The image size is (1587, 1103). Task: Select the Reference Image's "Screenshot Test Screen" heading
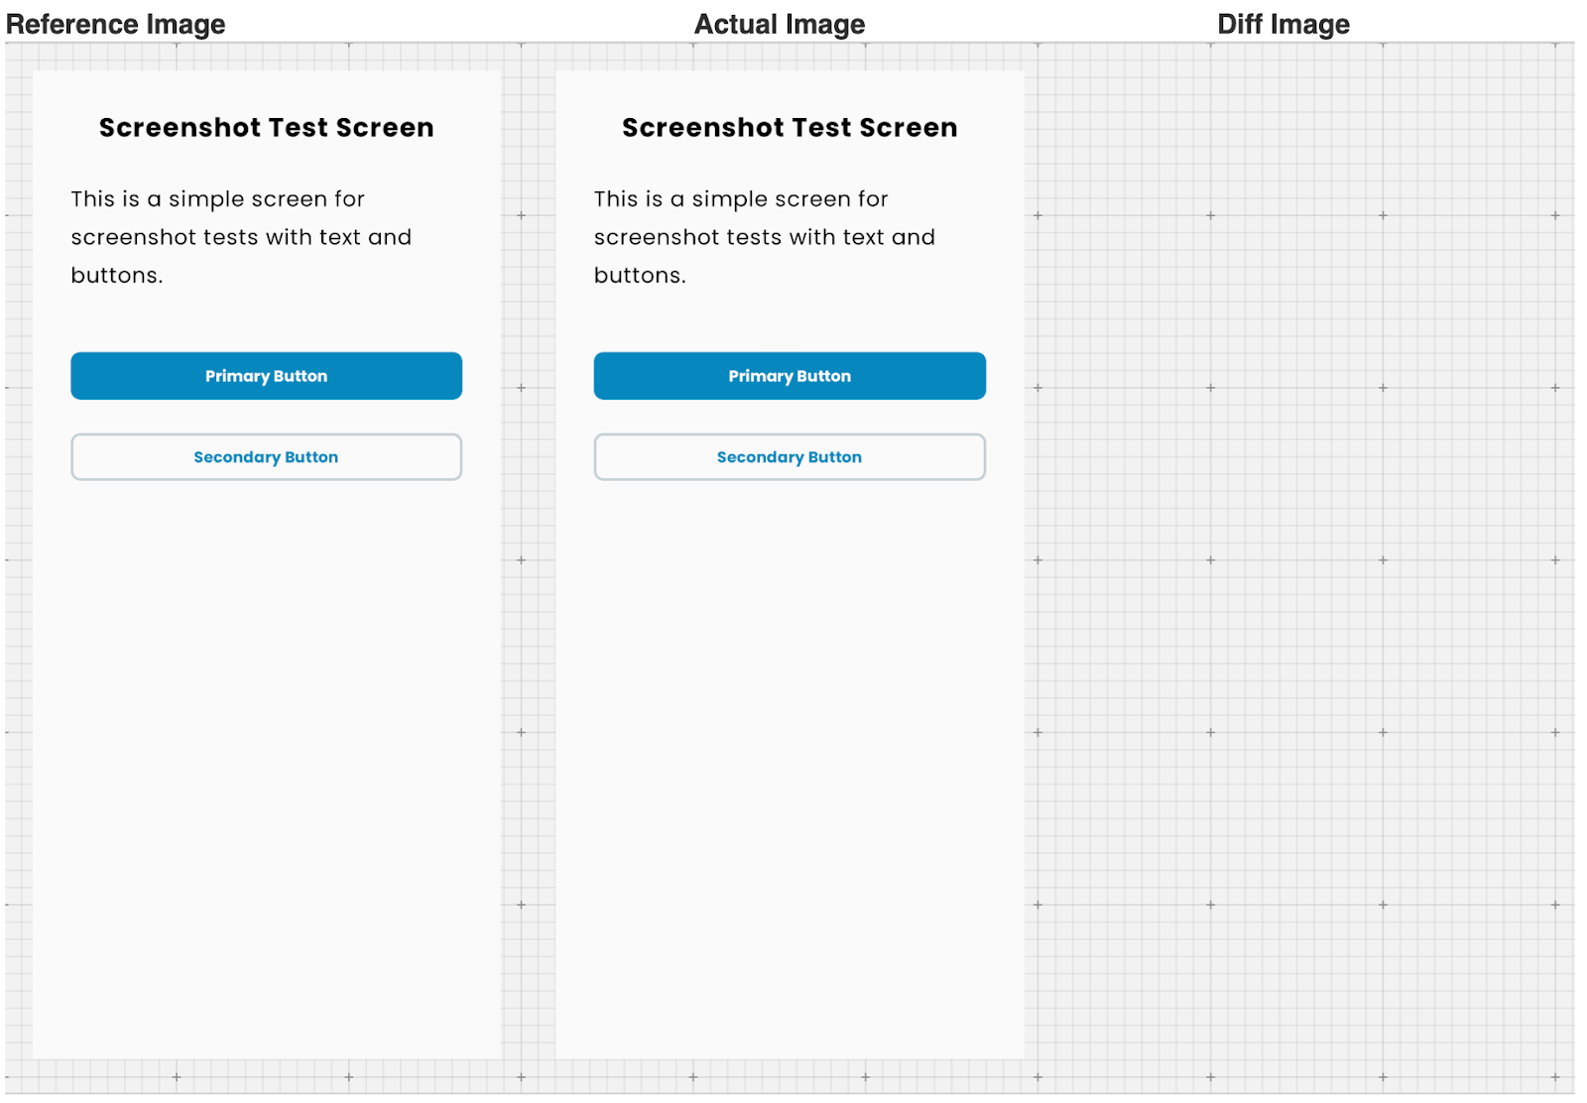[x=266, y=128]
